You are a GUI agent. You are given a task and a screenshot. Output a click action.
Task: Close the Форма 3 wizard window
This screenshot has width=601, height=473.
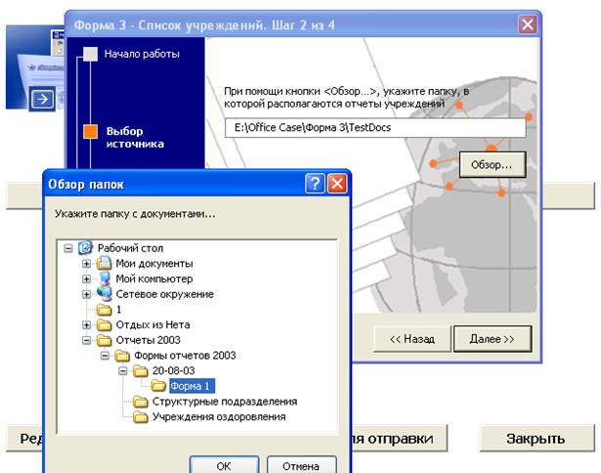[528, 24]
